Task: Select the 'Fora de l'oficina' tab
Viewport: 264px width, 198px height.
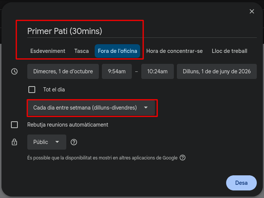Action: 117,51
